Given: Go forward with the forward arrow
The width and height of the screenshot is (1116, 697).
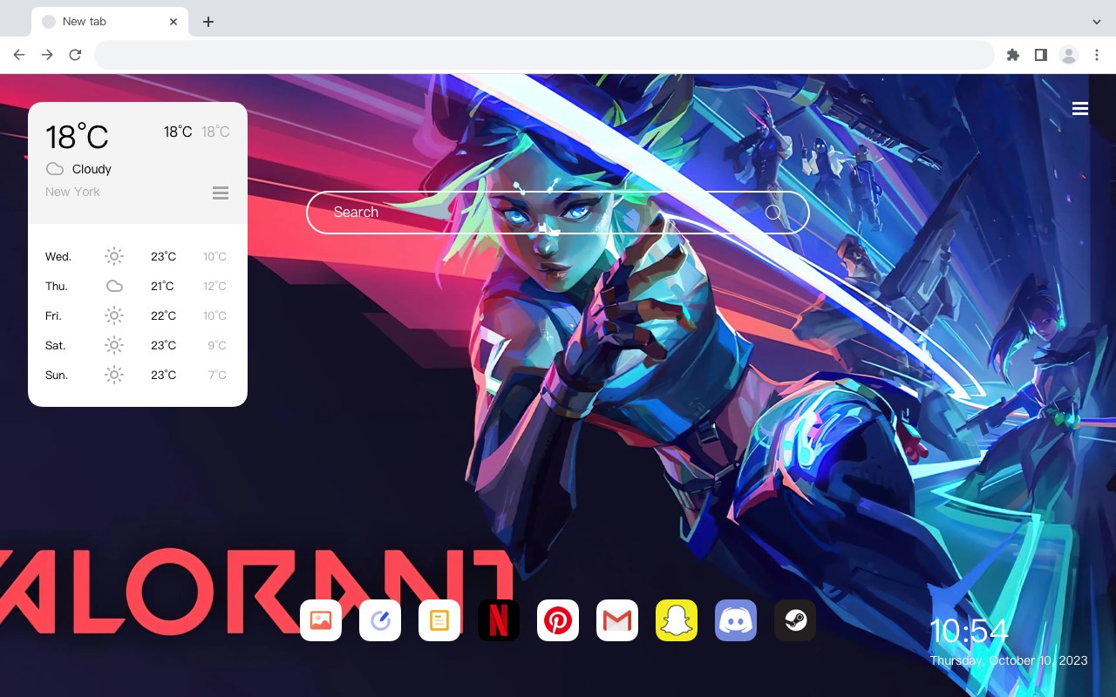Looking at the screenshot, I should [x=47, y=55].
